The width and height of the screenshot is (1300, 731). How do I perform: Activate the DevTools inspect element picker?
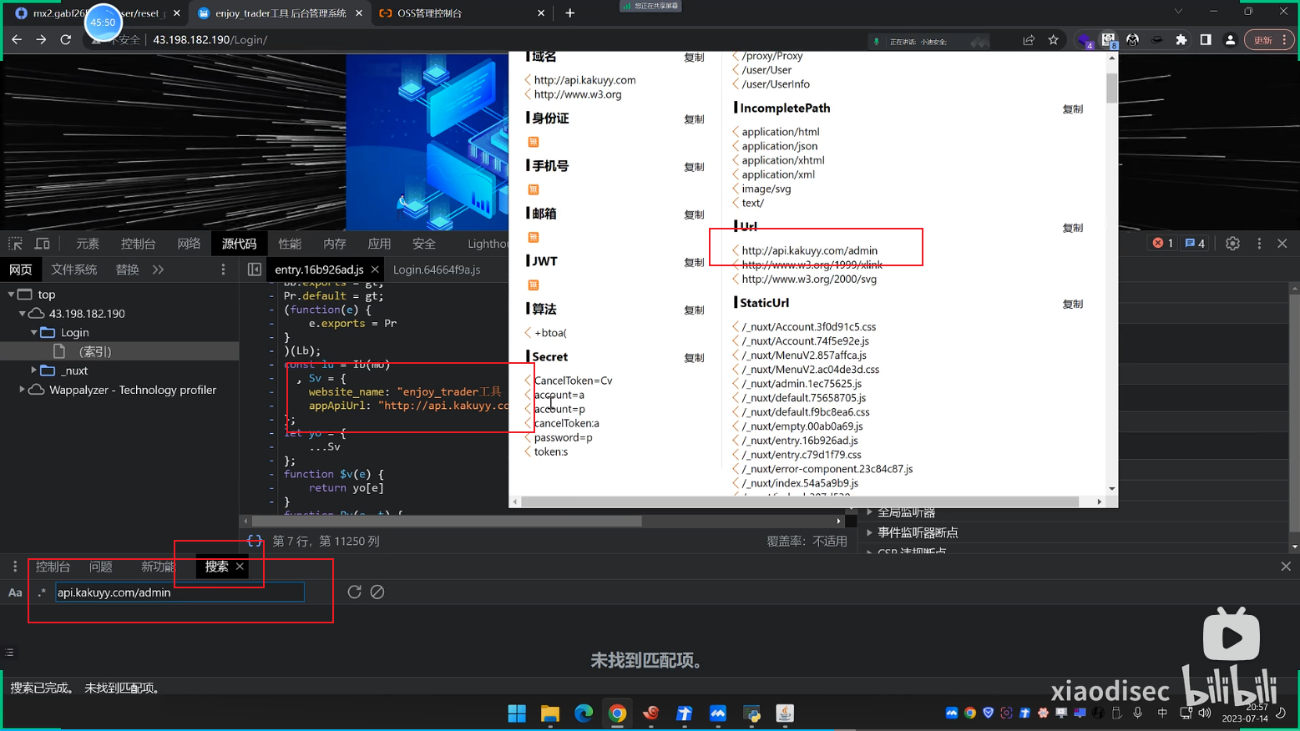tap(15, 244)
